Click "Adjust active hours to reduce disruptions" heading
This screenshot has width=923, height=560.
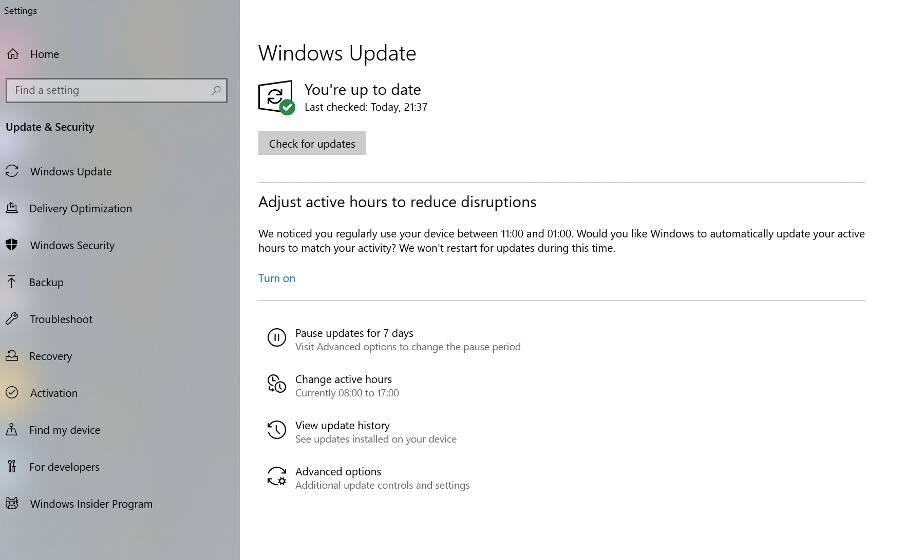click(x=397, y=202)
